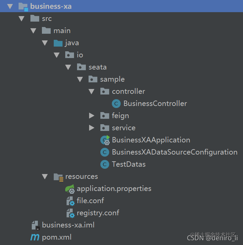Collapse the io package arrow
The image size is (243, 245).
coord(57,55)
